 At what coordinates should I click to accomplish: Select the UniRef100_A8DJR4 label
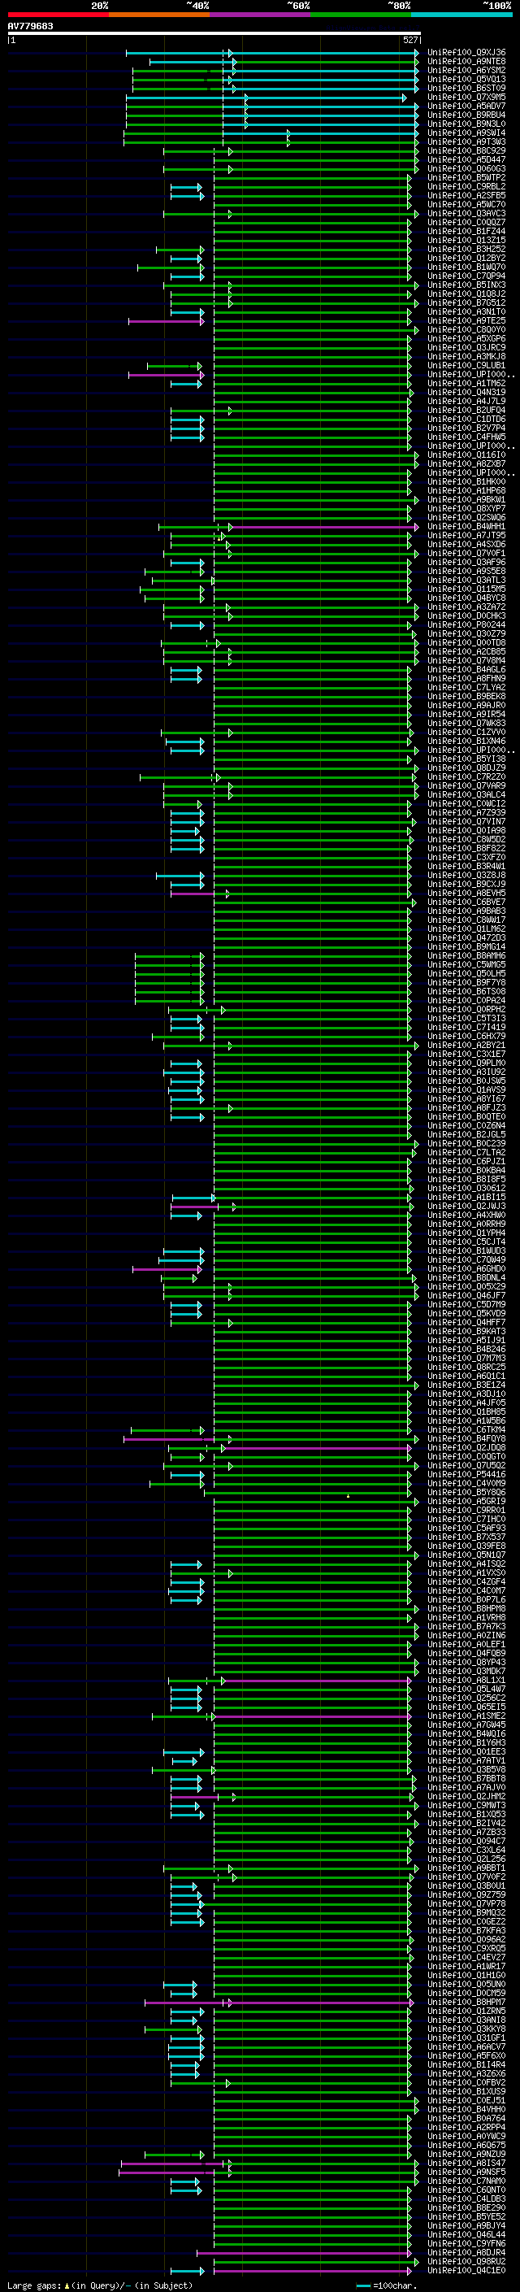pos(466,2252)
